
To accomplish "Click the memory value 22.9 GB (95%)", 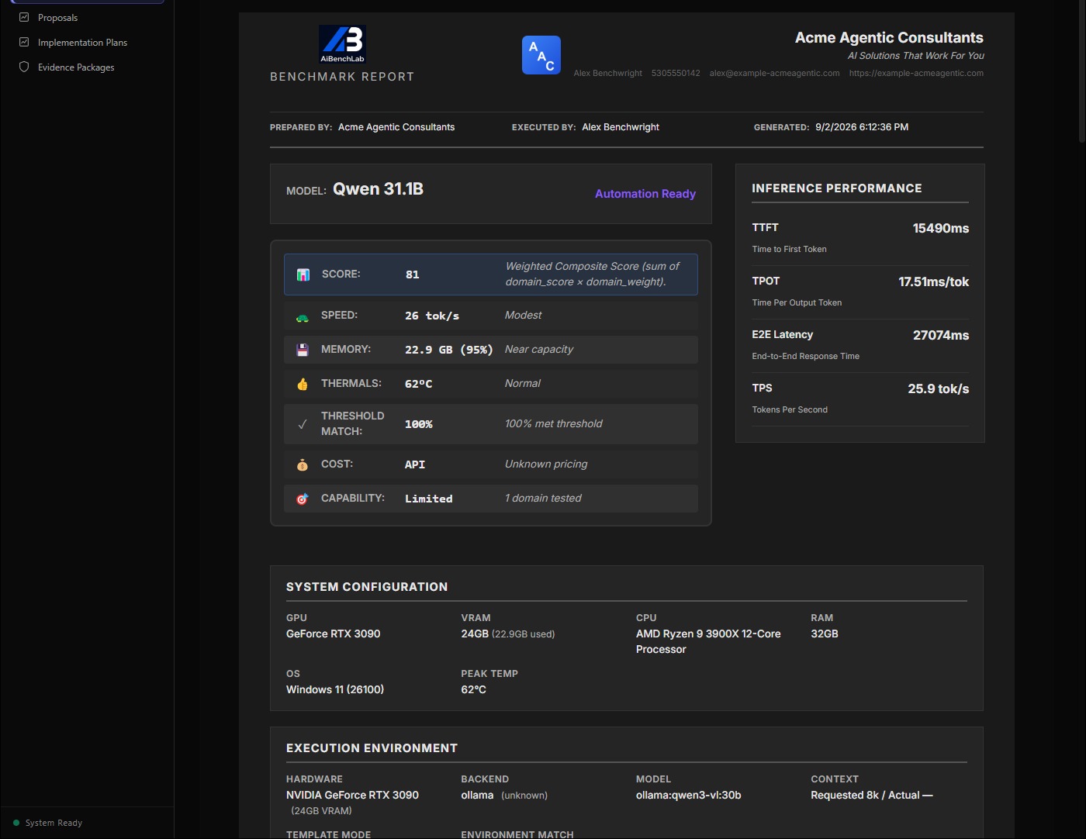I will 448,350.
